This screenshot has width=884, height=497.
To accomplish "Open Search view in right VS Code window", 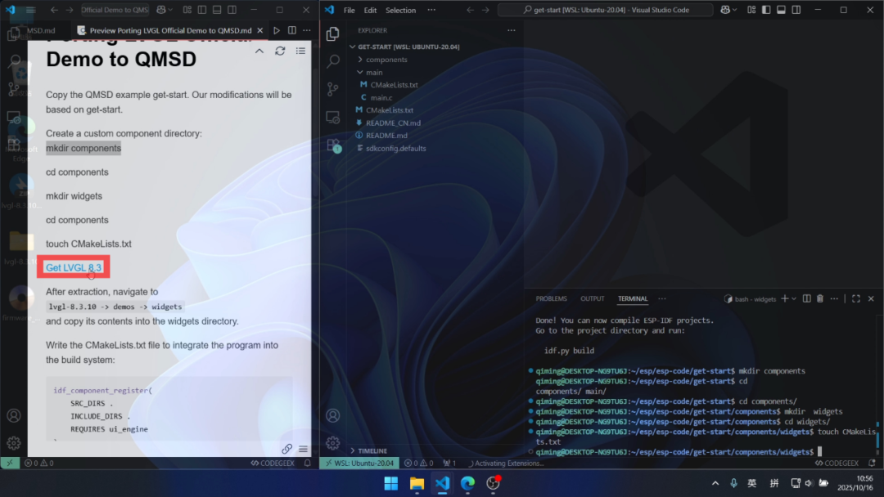I will click(x=333, y=61).
